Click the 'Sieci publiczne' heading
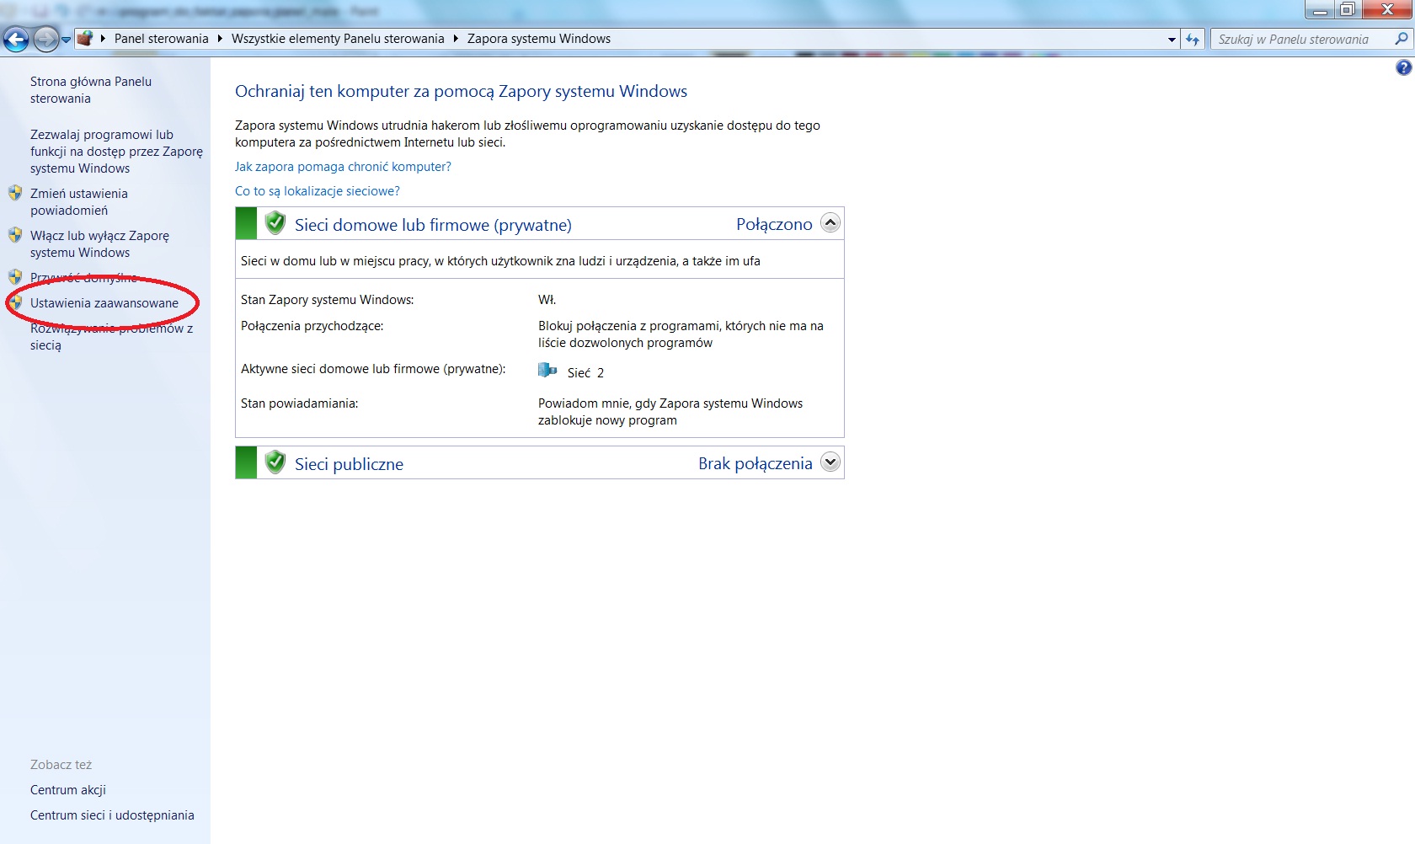 [349, 464]
